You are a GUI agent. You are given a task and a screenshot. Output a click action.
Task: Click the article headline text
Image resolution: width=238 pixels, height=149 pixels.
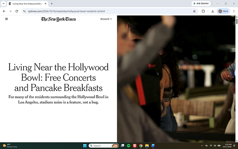[x=58, y=77]
